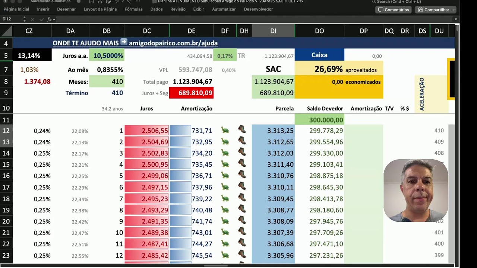Click the boot icon in row 17

coord(242,186)
